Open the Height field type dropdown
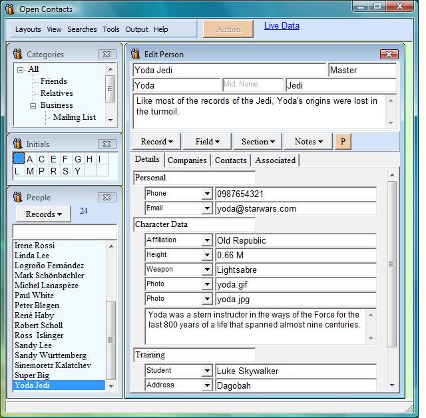Image resolution: width=426 pixels, height=418 pixels. pos(207,255)
